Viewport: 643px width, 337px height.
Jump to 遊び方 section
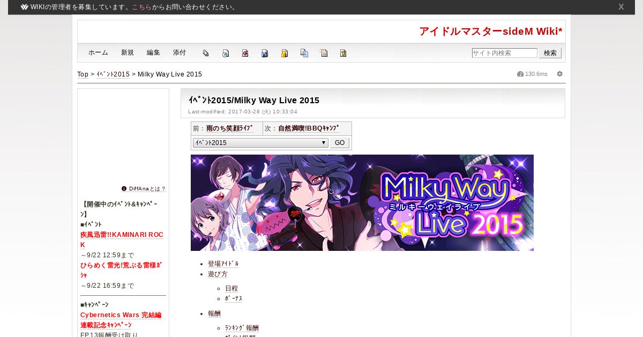pos(218,274)
